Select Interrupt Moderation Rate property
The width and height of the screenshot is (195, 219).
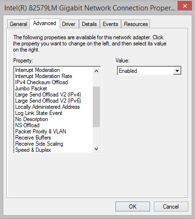(44, 76)
